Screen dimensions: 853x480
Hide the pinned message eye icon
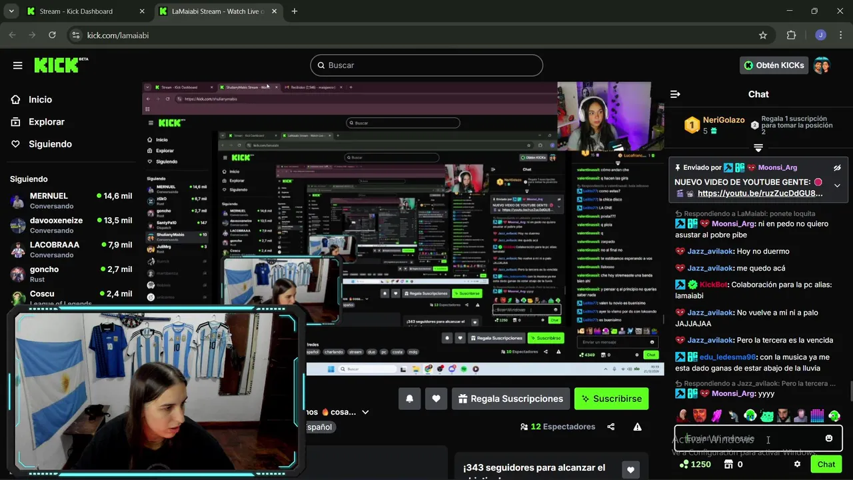[837, 168]
